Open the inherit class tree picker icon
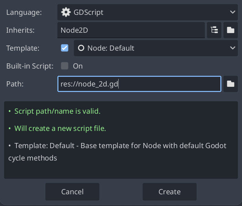This screenshot has width=242, height=206. (x=214, y=30)
